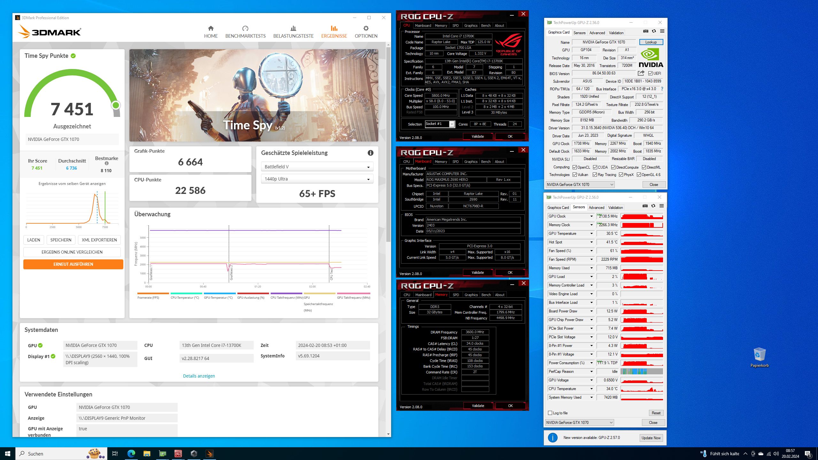
Task: Take screenshot in GPU-Z Graphics Card window
Action: [x=646, y=31]
